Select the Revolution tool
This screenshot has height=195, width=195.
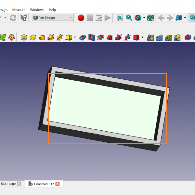pos(33,37)
